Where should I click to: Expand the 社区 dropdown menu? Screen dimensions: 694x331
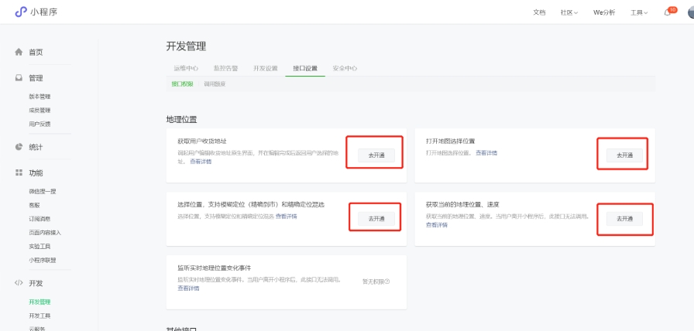(569, 12)
